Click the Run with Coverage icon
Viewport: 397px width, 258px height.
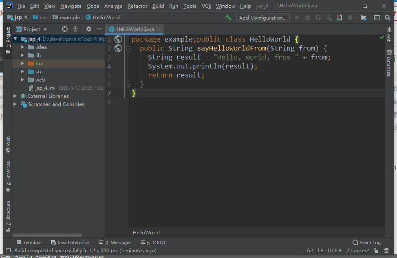click(x=318, y=18)
